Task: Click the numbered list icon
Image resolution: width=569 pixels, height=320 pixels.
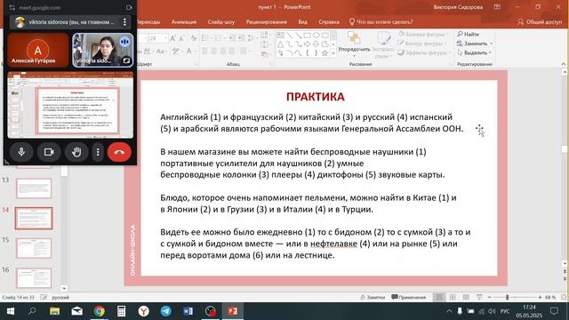Action: click(x=219, y=38)
